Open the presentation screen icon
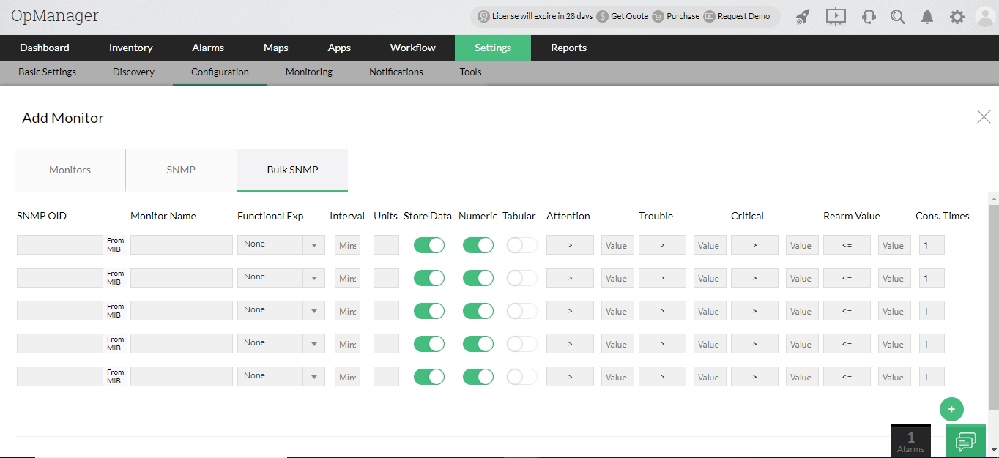999x458 pixels. coord(836,17)
